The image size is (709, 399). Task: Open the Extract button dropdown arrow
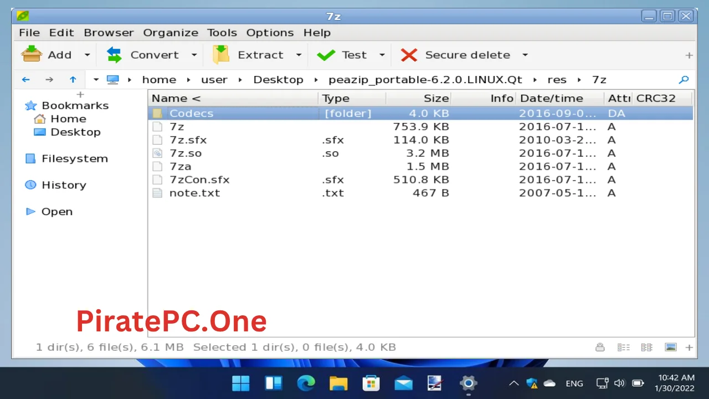coord(299,55)
